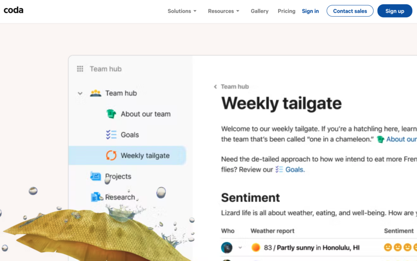
Task: Select Team hub in the sidebar tree
Action: click(121, 93)
